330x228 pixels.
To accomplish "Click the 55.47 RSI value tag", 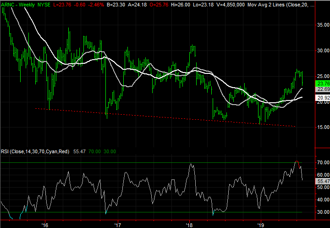I will pyautogui.click(x=323, y=182).
